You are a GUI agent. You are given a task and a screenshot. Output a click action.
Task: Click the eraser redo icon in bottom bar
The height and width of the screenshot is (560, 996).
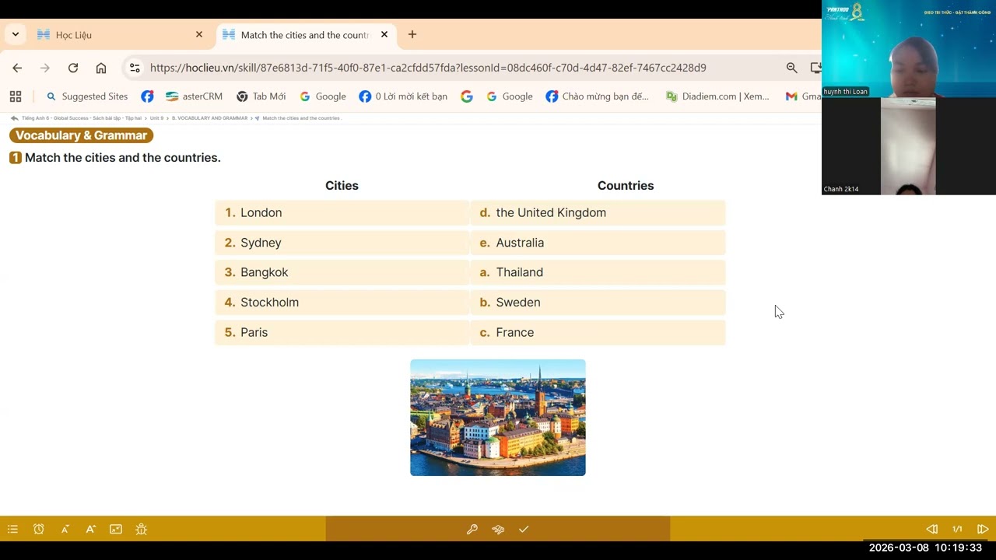498,529
